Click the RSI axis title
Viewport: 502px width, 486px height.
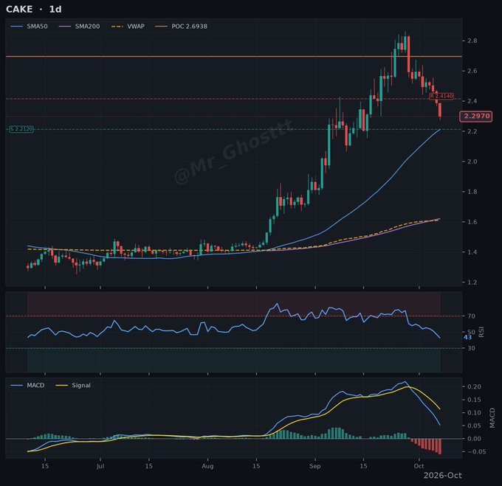[481, 332]
